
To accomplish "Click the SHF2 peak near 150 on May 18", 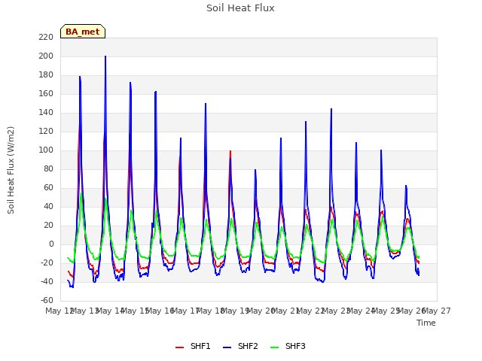I will [206, 104].
